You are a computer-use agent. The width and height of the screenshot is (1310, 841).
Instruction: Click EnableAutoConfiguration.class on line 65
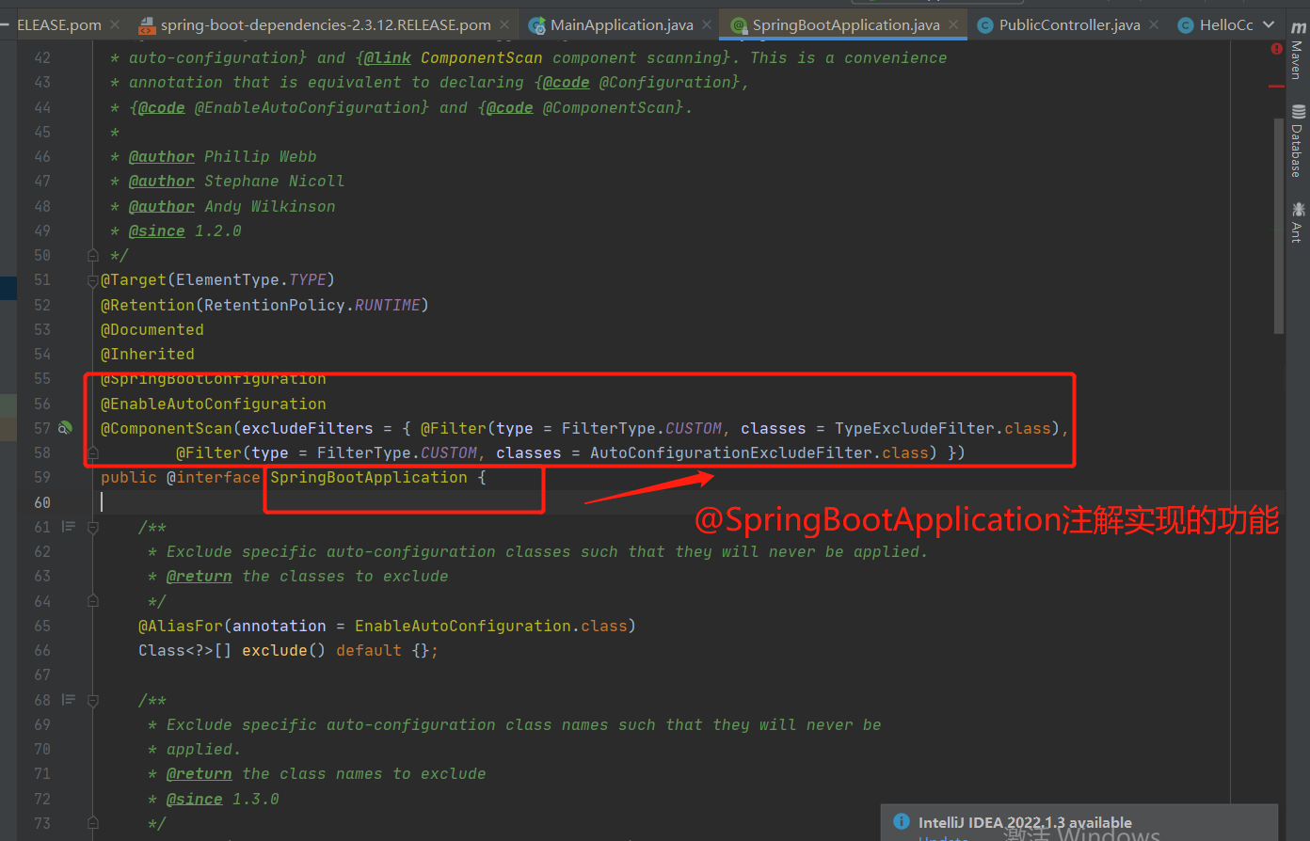pos(491,626)
